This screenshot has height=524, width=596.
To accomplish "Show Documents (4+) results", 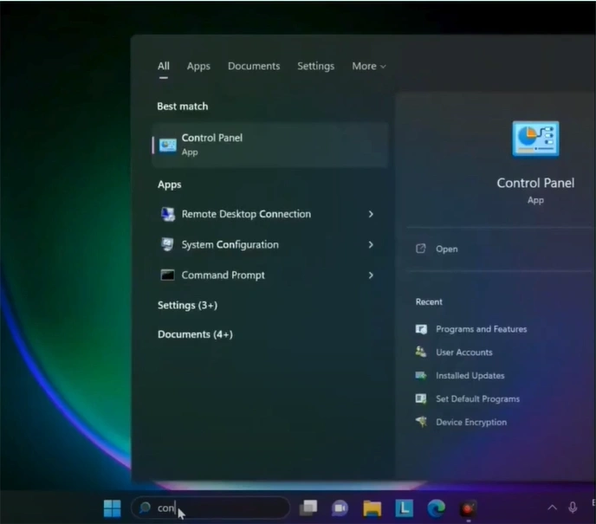I will tap(195, 334).
